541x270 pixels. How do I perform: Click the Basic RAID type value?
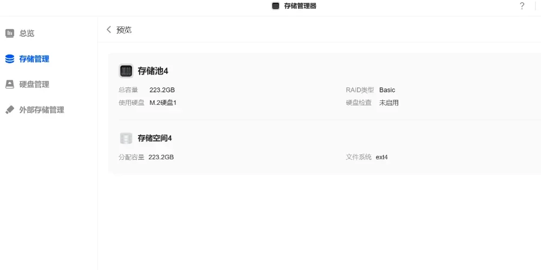(x=387, y=90)
